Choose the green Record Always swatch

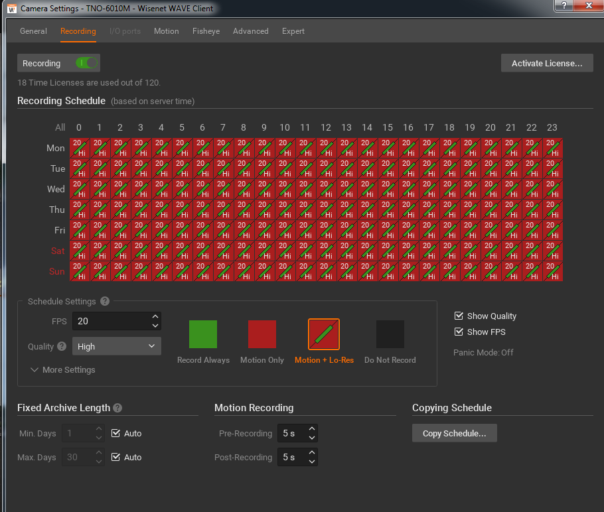tap(203, 334)
